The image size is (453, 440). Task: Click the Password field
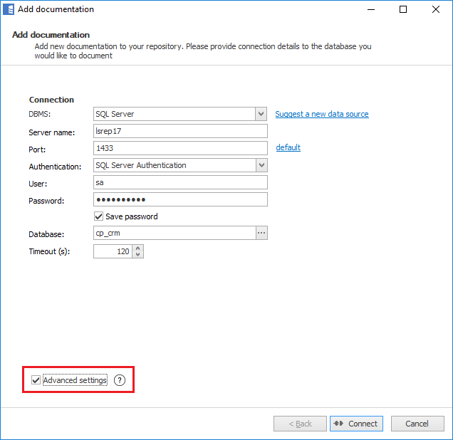[179, 199]
